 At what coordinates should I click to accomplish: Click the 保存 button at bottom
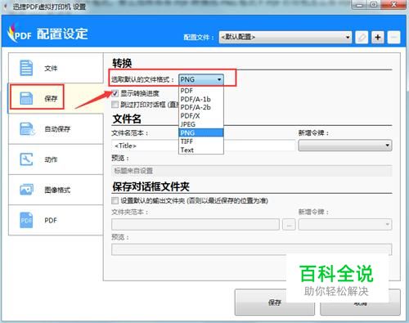coord(275,303)
